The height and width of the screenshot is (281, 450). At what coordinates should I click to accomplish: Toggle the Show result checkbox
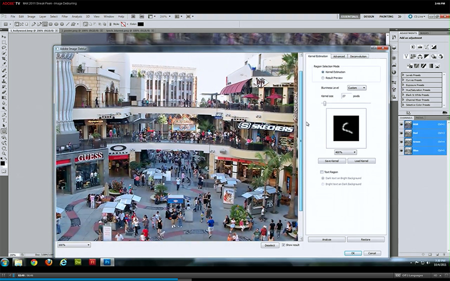point(283,245)
